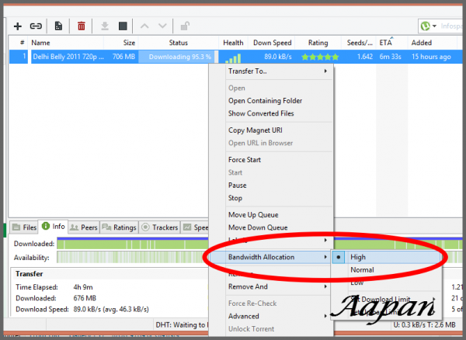This screenshot has width=466, height=340.
Task: Click the Availability pieces bar
Action: pyautogui.click(x=133, y=258)
